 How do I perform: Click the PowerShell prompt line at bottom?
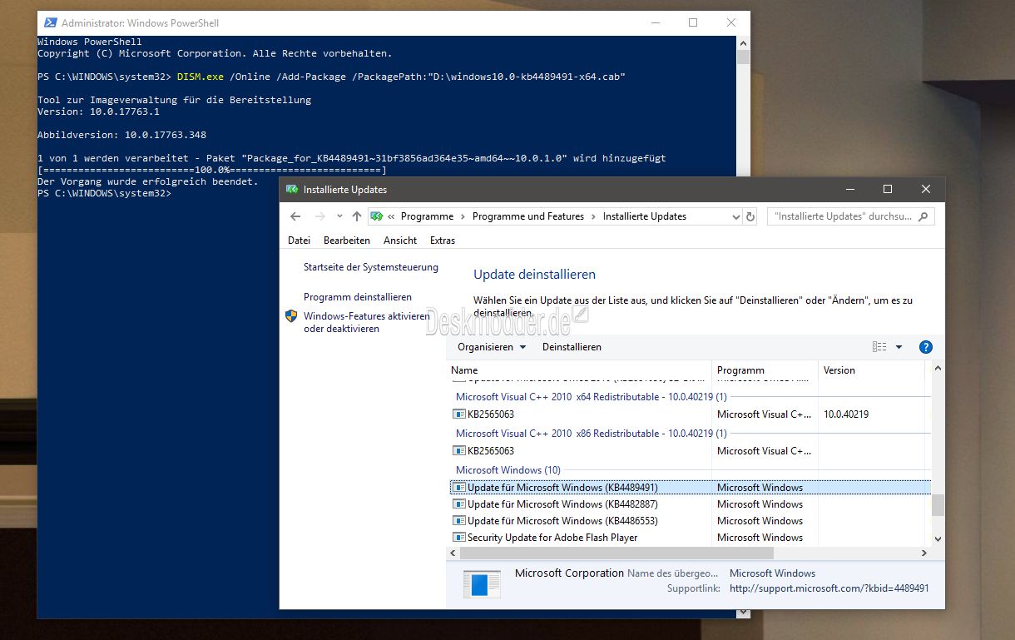[104, 193]
